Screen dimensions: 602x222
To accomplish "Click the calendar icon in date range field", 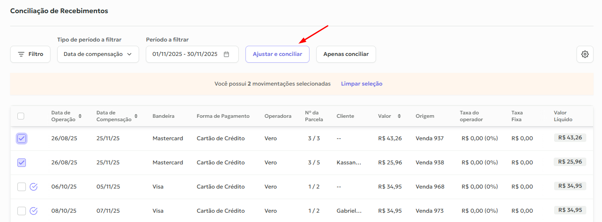I will (x=226, y=54).
